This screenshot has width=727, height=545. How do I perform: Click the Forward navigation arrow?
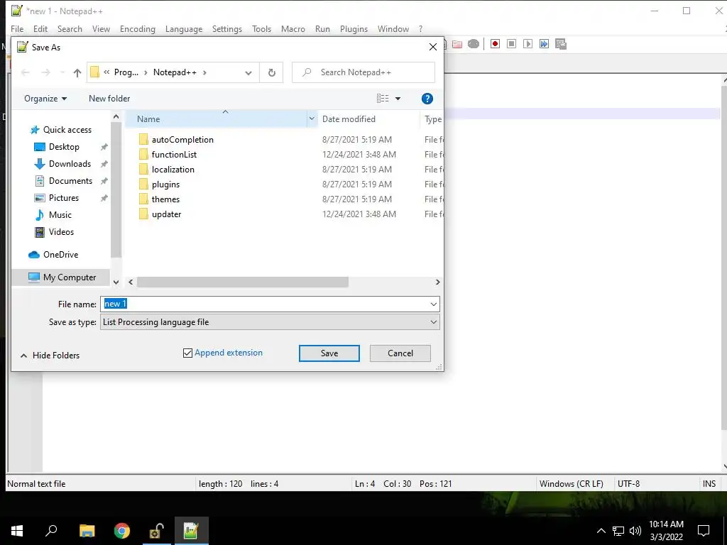pos(45,73)
